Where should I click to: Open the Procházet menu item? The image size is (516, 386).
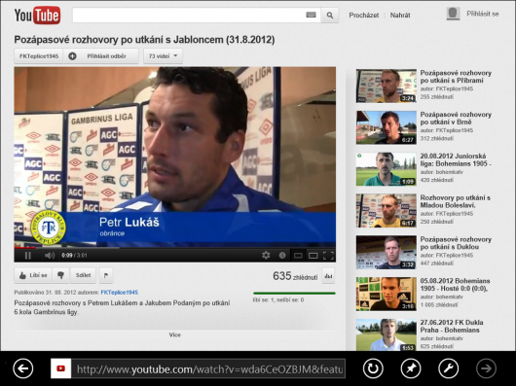click(364, 16)
